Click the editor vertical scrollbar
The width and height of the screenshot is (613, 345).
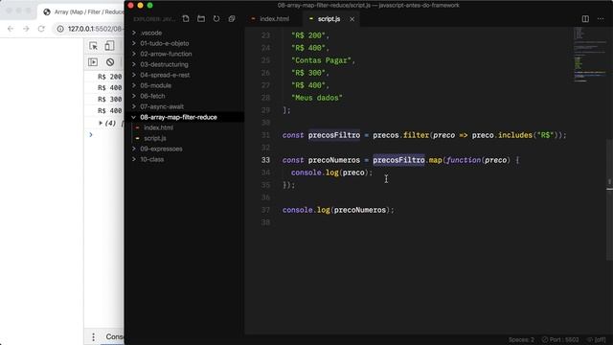tap(609, 199)
